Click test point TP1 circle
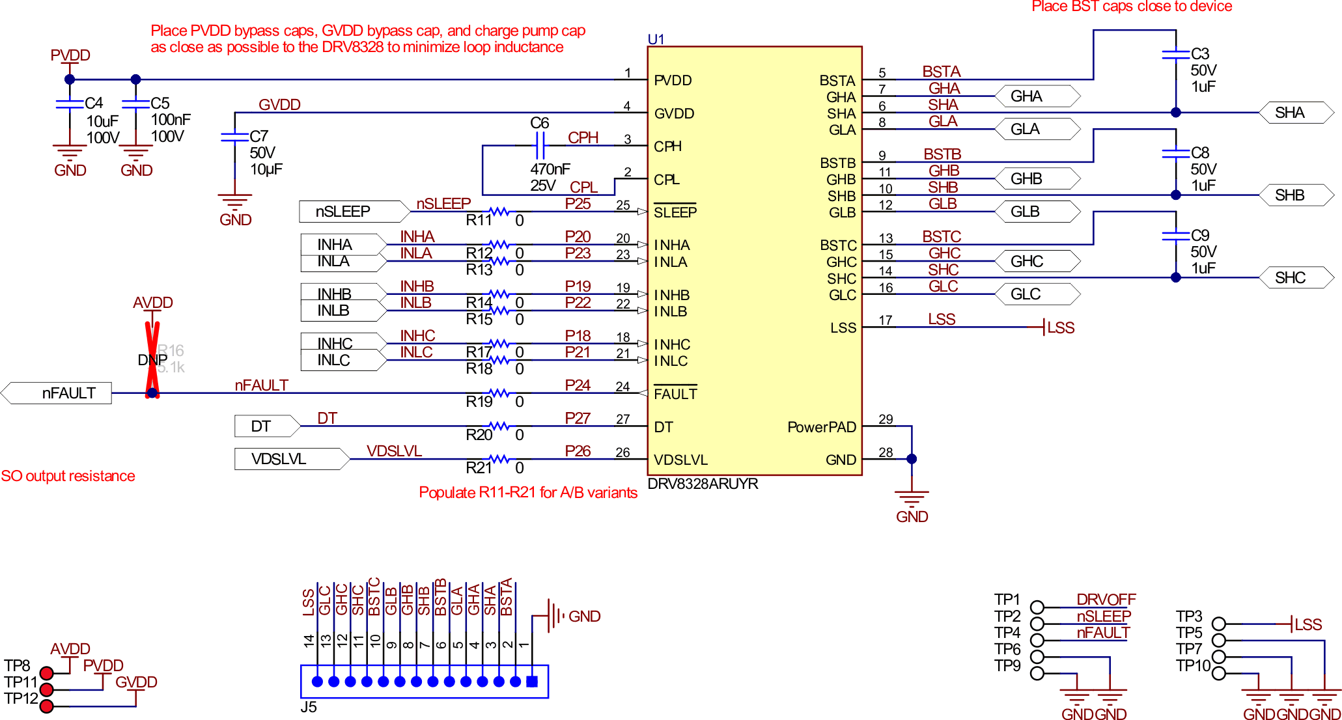This screenshot has height=720, width=1342. click(1037, 607)
